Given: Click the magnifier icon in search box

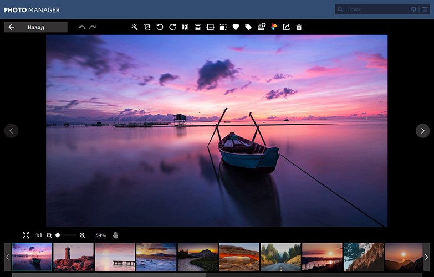Looking at the screenshot, I should (x=340, y=9).
